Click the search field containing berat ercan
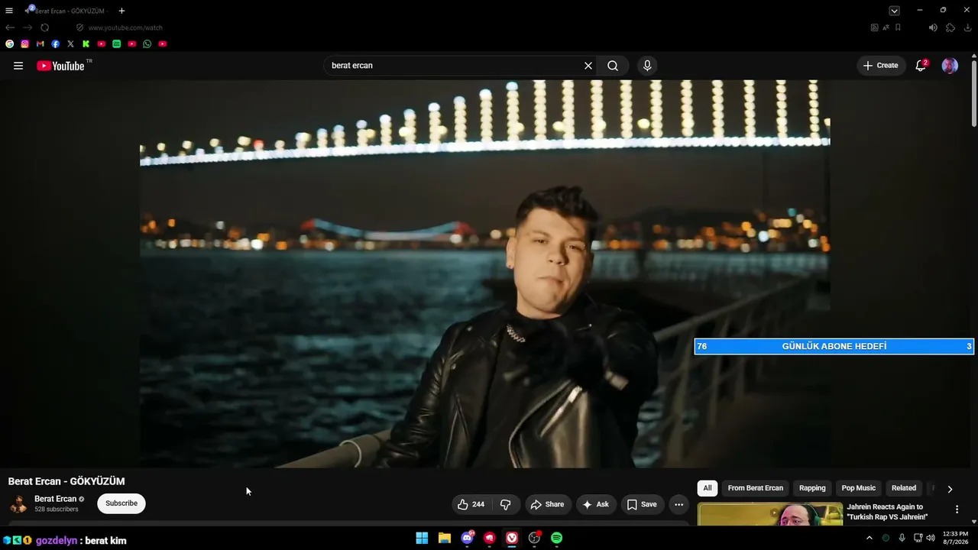The image size is (978, 550). [x=455, y=66]
